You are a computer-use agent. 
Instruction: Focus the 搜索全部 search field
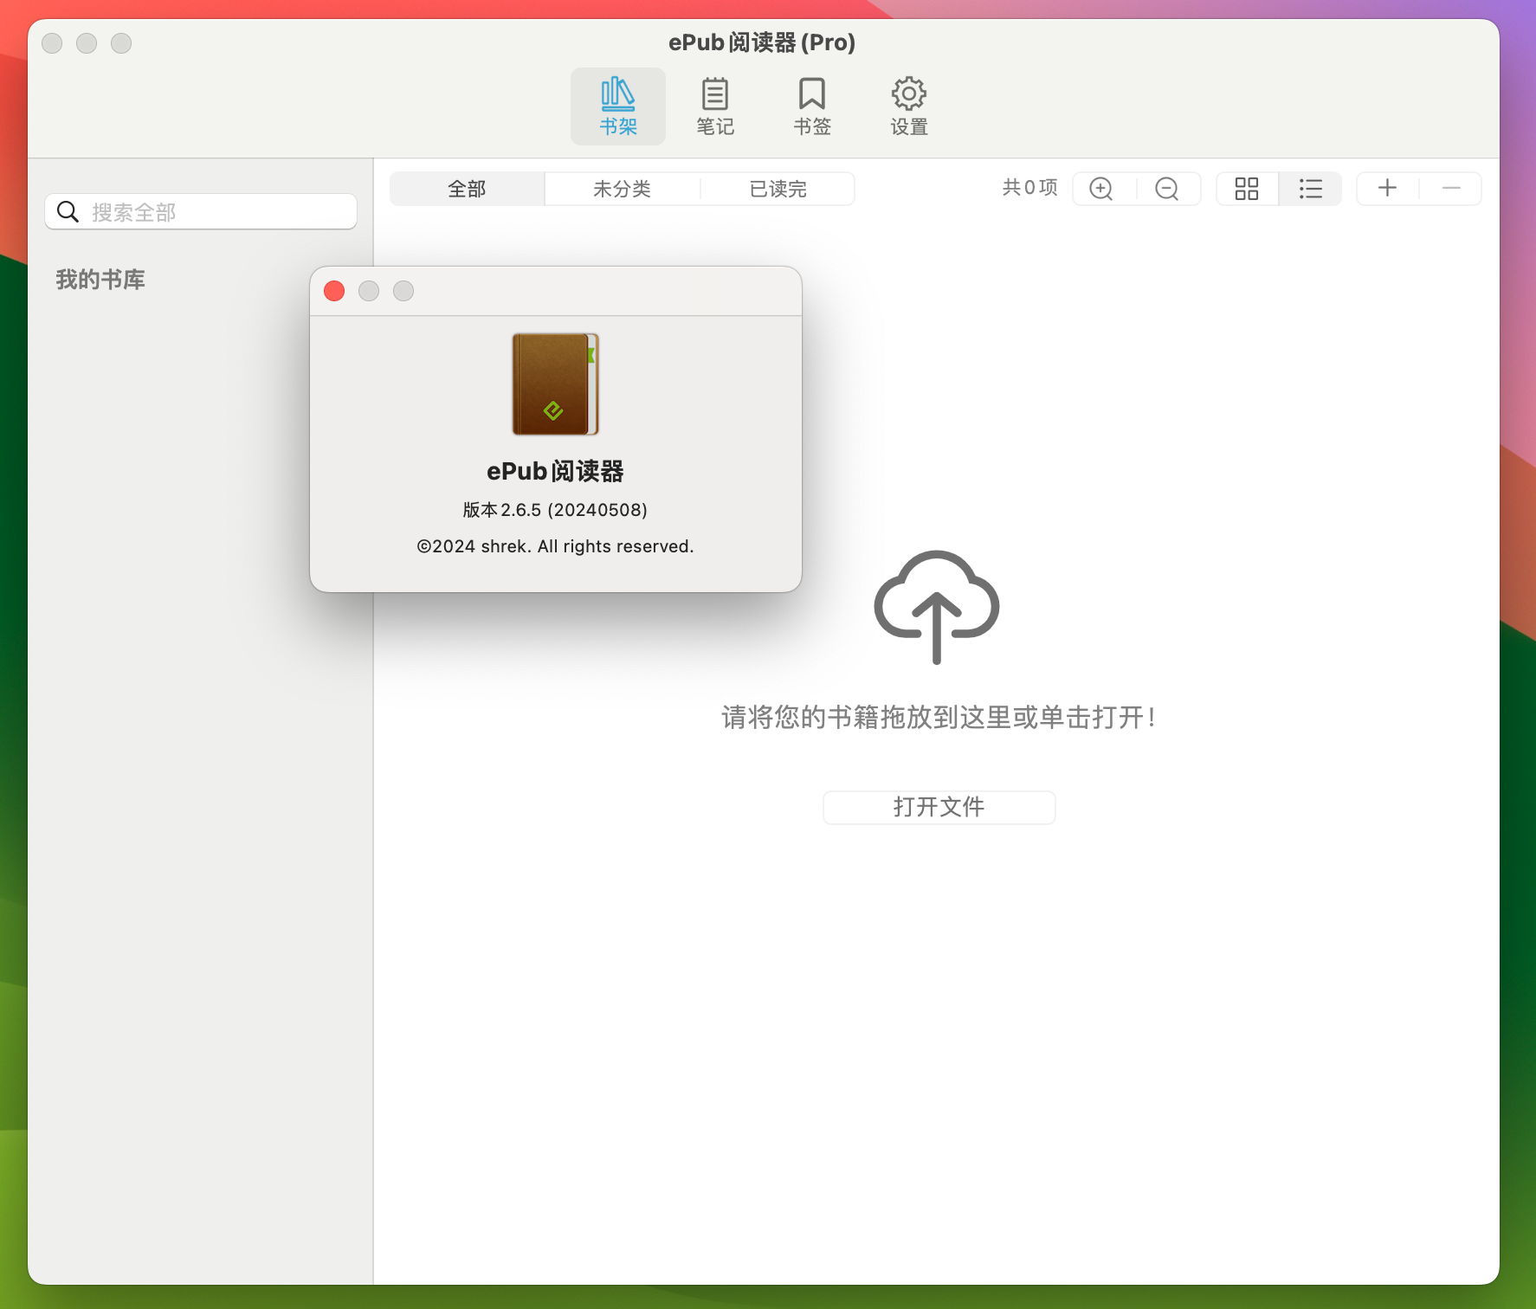pos(201,212)
